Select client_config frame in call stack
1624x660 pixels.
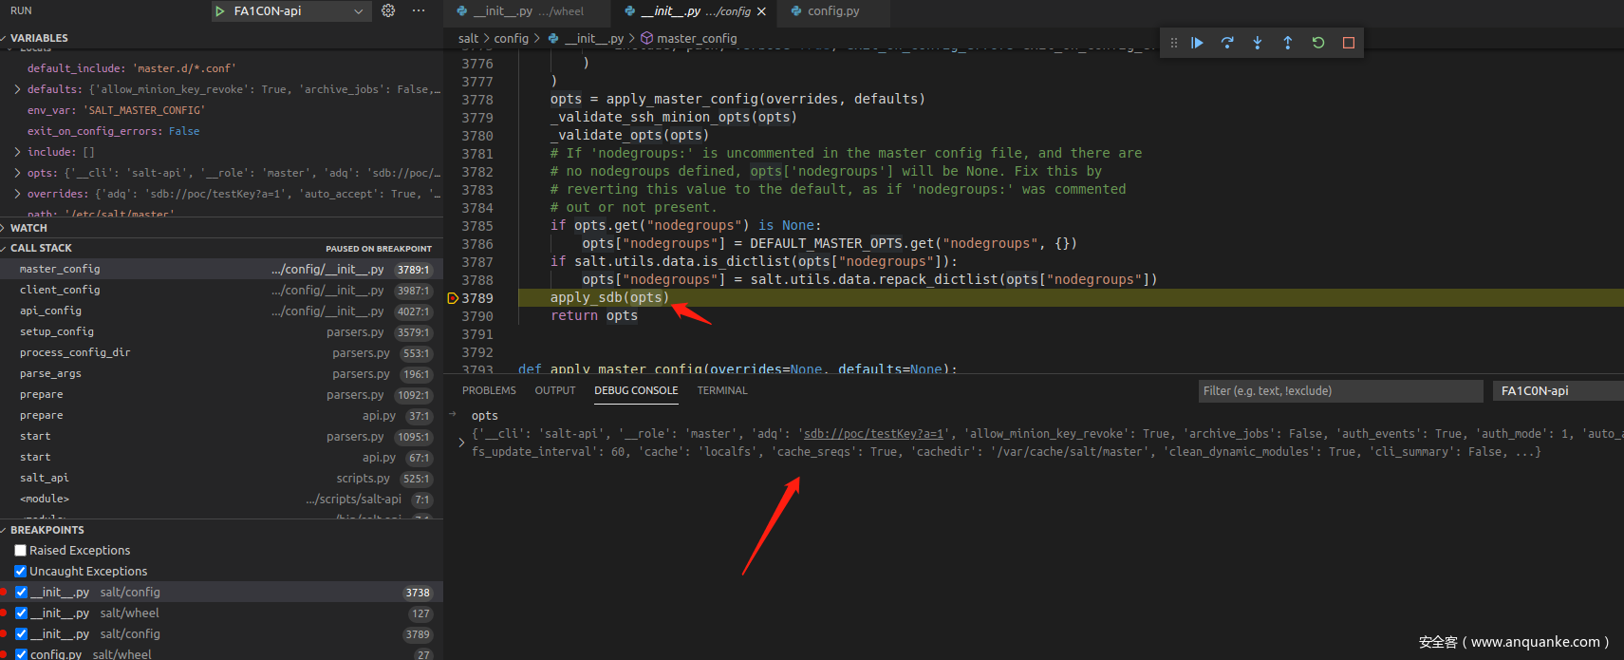coord(60,291)
